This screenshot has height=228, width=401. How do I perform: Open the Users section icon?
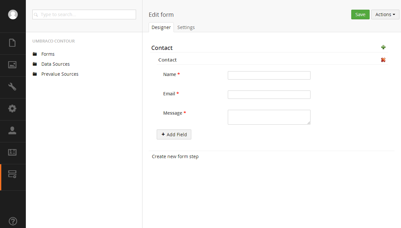[12, 130]
